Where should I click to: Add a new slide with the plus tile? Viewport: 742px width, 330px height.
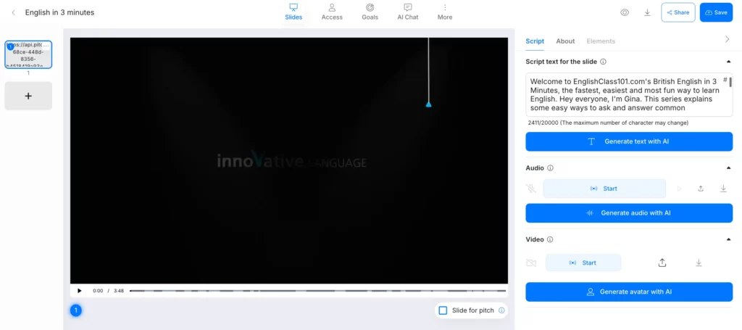[28, 96]
